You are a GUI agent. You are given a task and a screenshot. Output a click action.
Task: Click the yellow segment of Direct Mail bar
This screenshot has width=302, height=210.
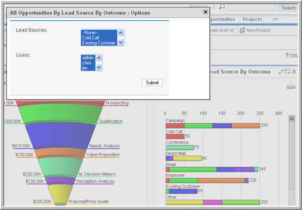pos(187,158)
